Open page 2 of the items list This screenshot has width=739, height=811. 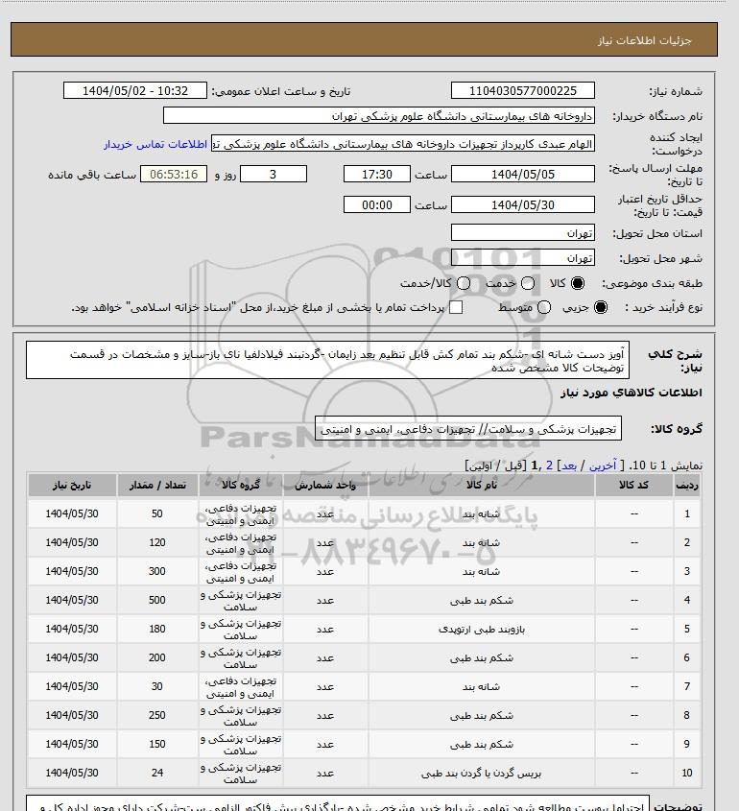pyautogui.click(x=549, y=465)
